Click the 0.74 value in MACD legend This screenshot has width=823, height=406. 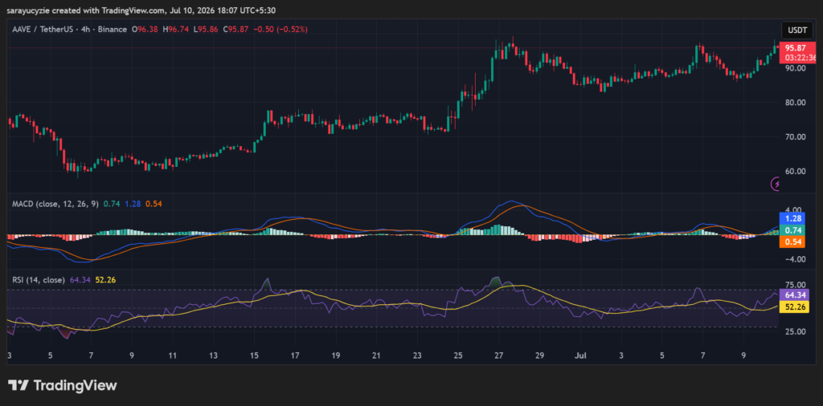(111, 204)
